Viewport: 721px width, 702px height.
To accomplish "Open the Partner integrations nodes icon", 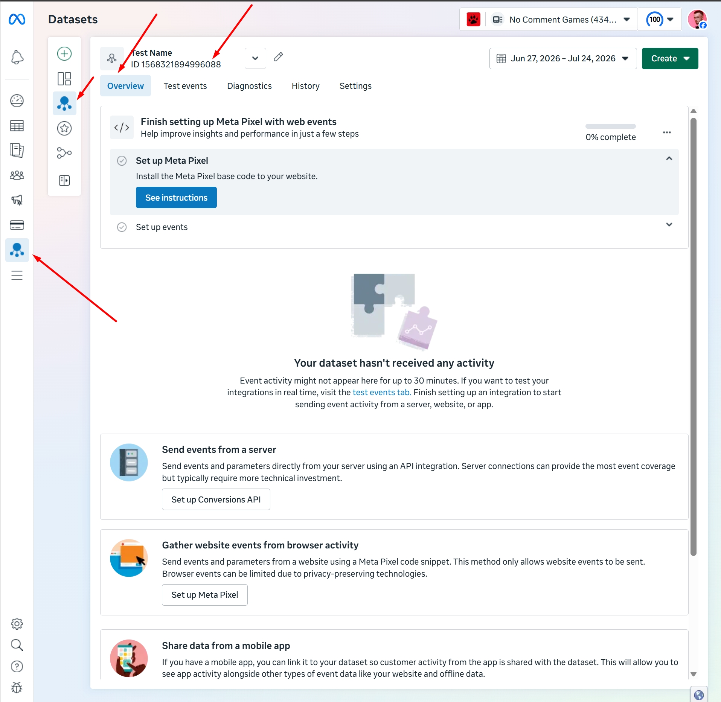I will [64, 153].
